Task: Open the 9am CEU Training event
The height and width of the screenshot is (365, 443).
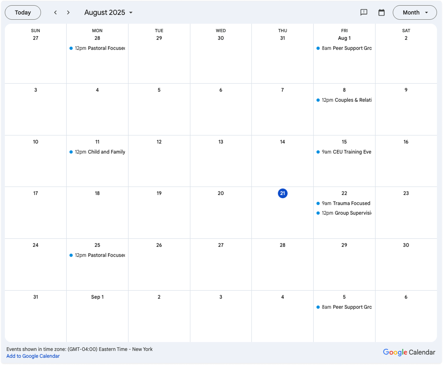Action: (344, 152)
